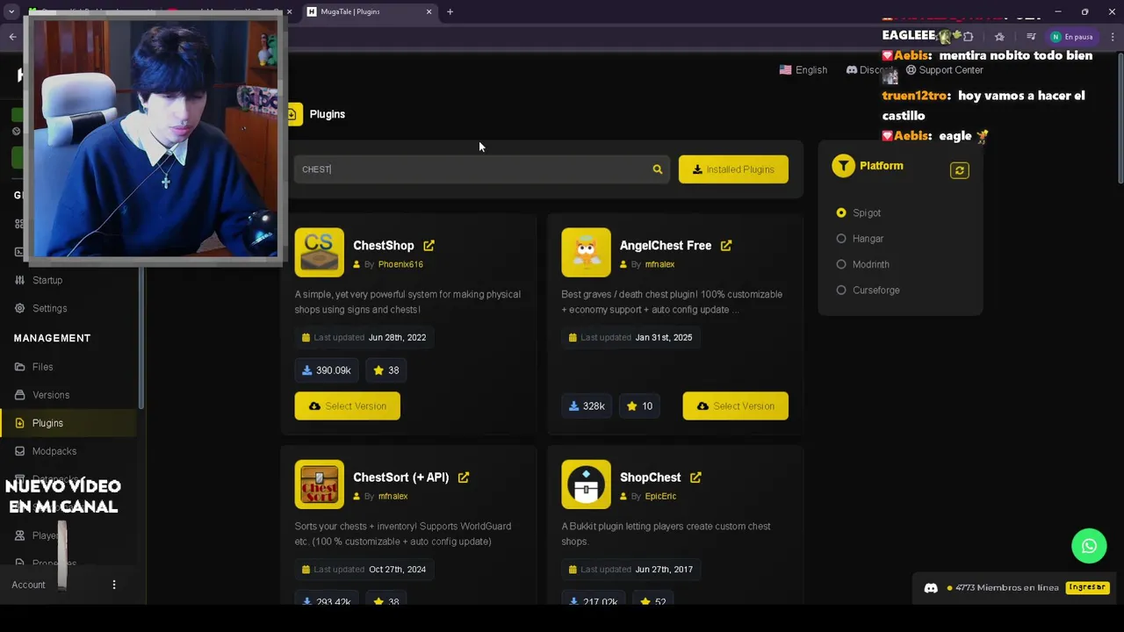
Task: Click Select Version for ChestShop
Action: [347, 406]
